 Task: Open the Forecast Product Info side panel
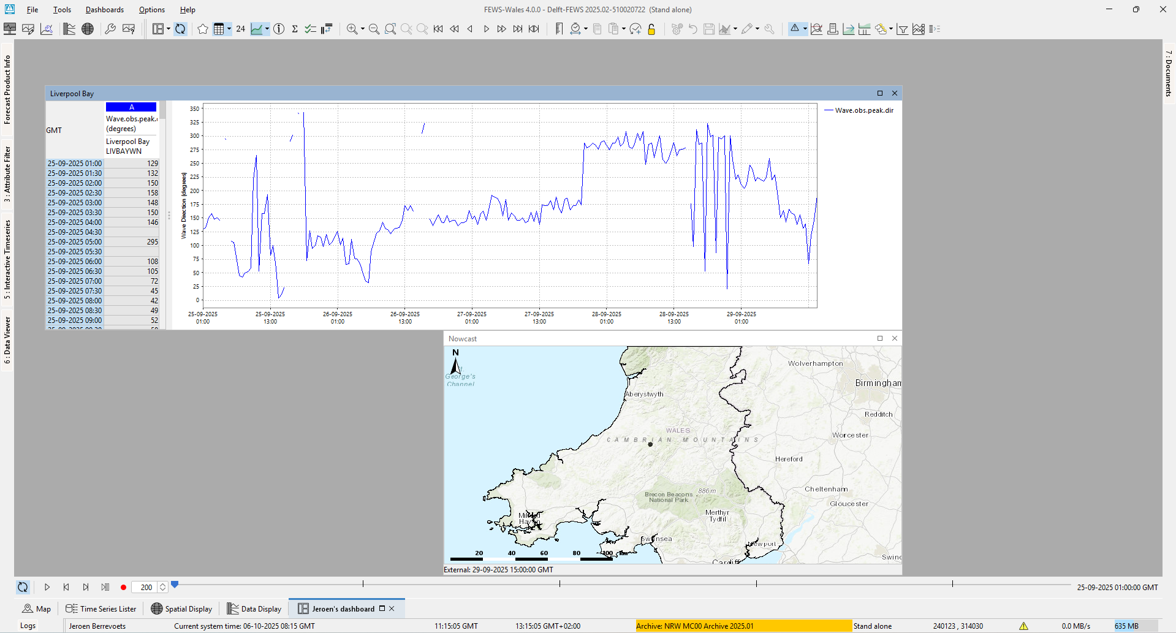click(x=7, y=89)
